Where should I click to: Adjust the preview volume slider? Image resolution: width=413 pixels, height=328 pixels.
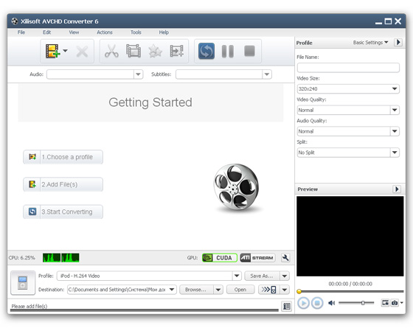click(356, 303)
